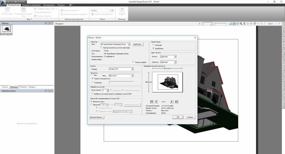Choose Вписать в лист option
This screenshot has height=154, width=285.
pos(92,101)
